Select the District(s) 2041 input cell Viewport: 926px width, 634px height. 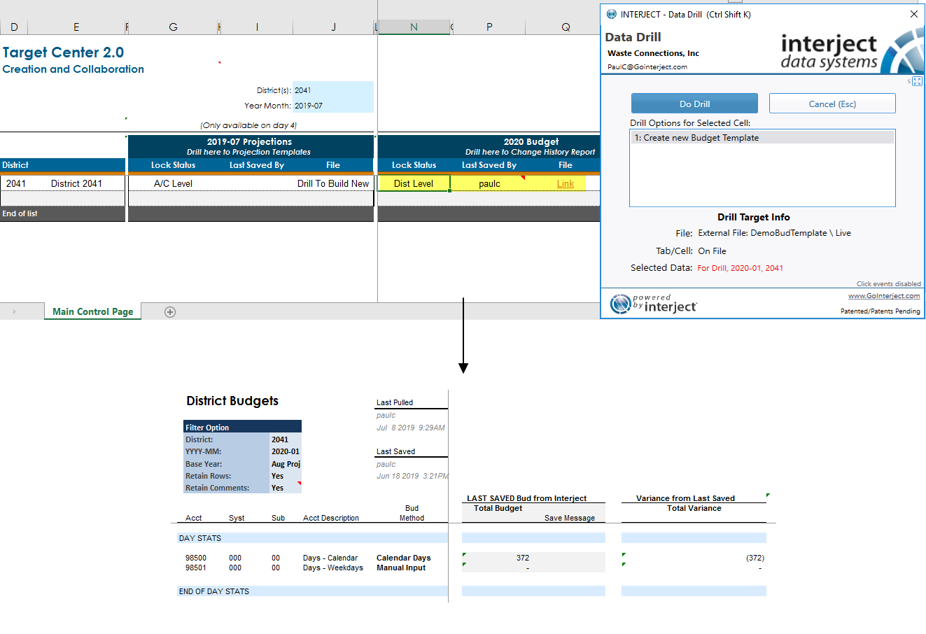click(333, 90)
